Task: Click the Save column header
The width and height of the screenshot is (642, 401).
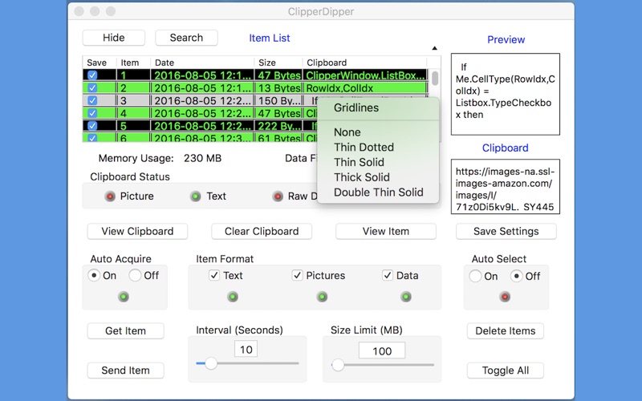Action: 100,63
